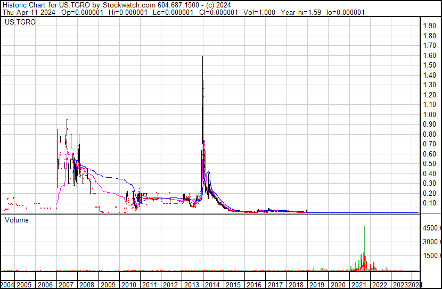Click the Op=0.000001 open price value
Viewport: 442px width, 289px height.
pos(83,12)
